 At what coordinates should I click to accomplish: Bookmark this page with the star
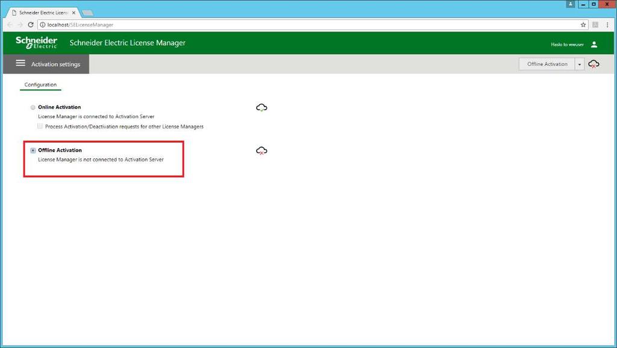point(583,24)
